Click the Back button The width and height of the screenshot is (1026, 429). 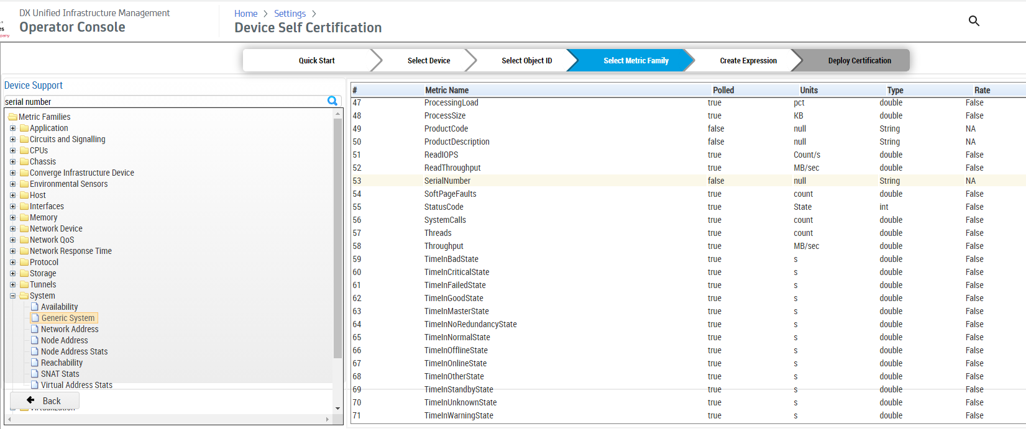pyautogui.click(x=45, y=400)
